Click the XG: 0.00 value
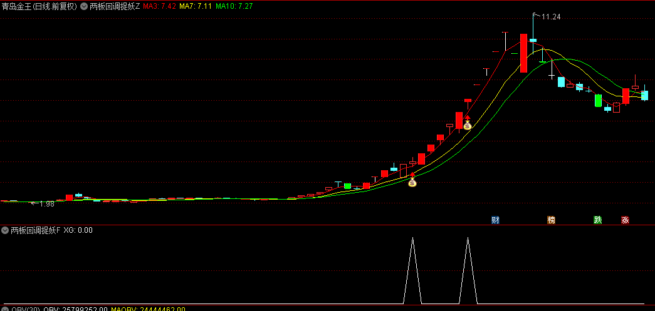655x311 pixels. 78,230
